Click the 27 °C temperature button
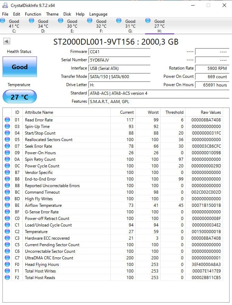 click(x=20, y=97)
